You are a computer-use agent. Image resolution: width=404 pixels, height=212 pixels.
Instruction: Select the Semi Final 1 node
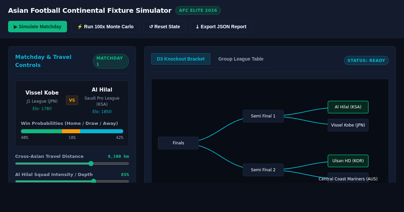click(263, 116)
